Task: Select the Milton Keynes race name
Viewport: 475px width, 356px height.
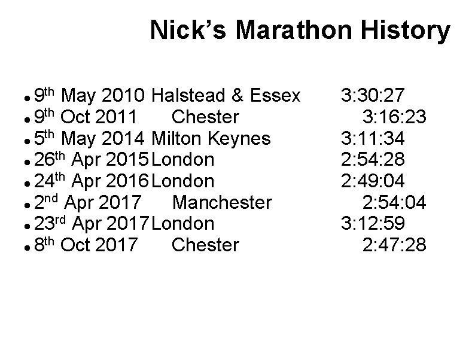Action: point(211,138)
